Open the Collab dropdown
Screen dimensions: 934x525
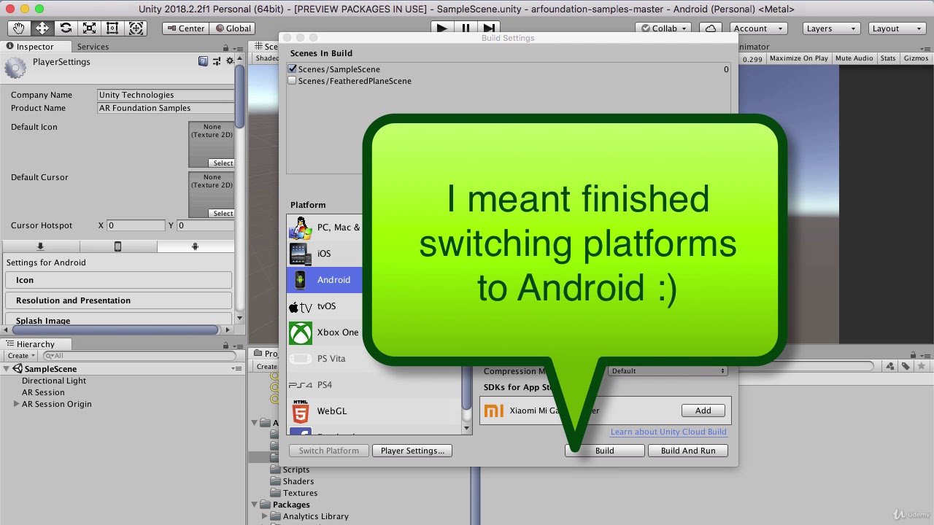[664, 28]
